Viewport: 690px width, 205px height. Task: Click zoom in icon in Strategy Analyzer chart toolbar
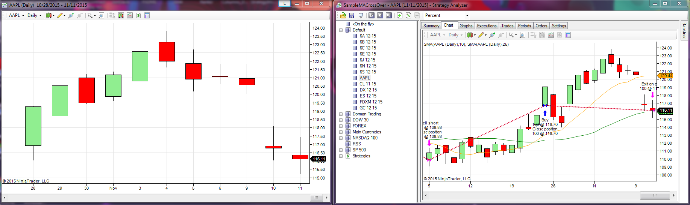tap(492, 35)
